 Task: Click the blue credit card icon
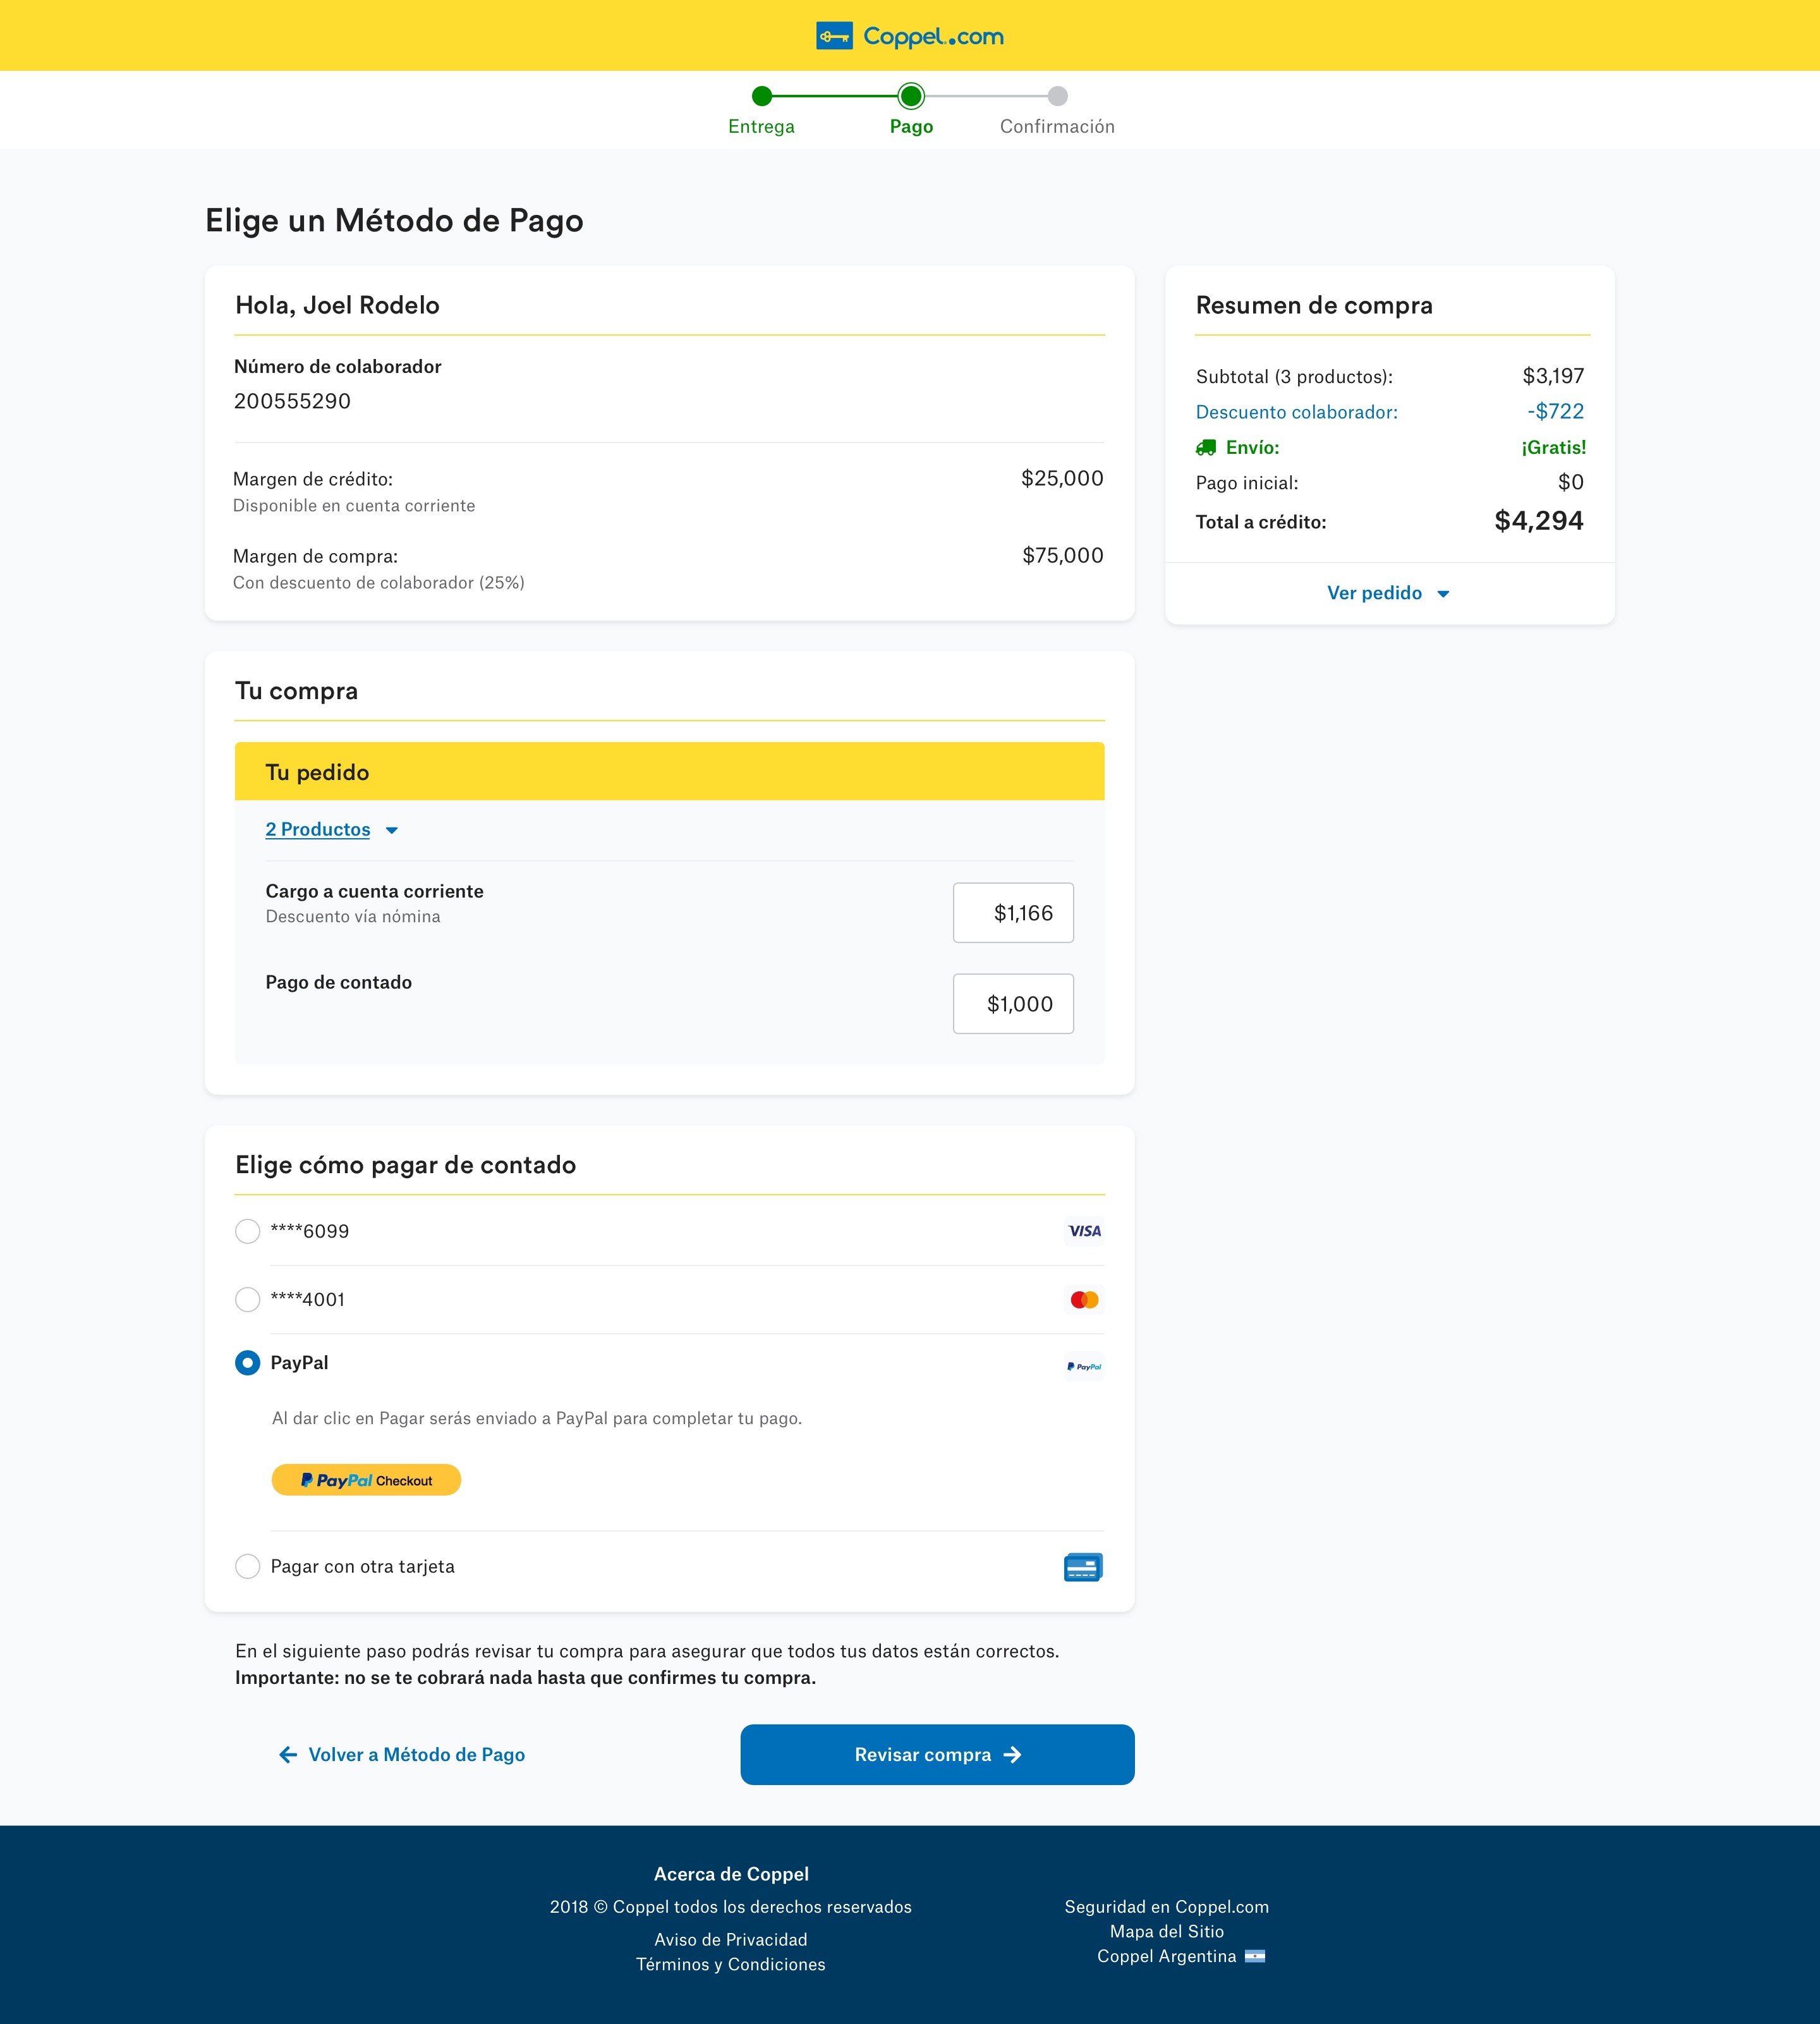pos(1083,1567)
